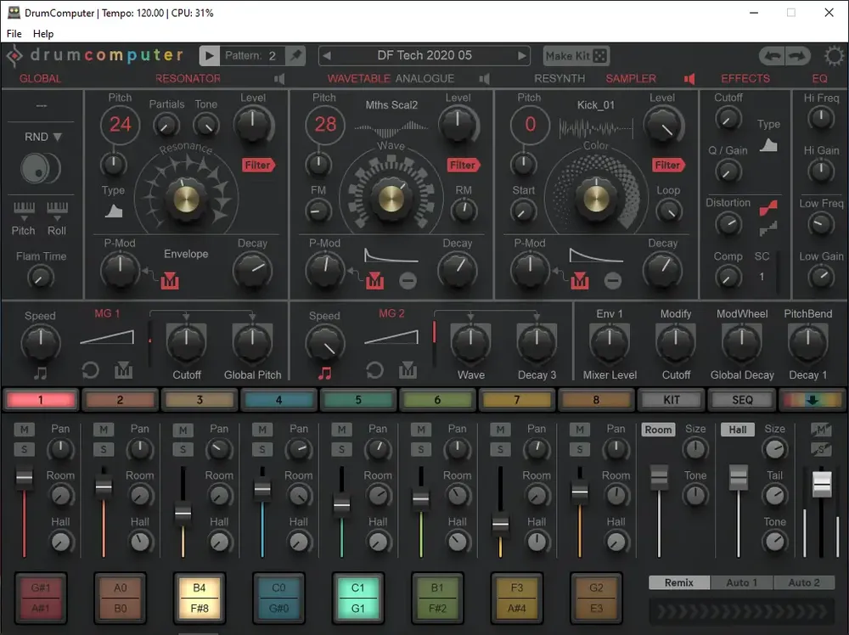The width and height of the screenshot is (849, 635).
Task: Click the Pitch keyboard icon
Action: [24, 210]
